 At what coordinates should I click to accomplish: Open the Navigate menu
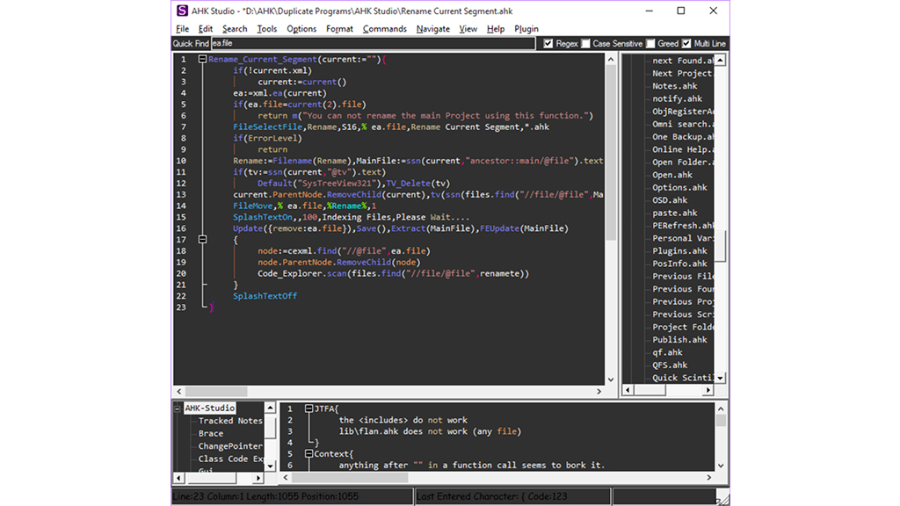432,29
